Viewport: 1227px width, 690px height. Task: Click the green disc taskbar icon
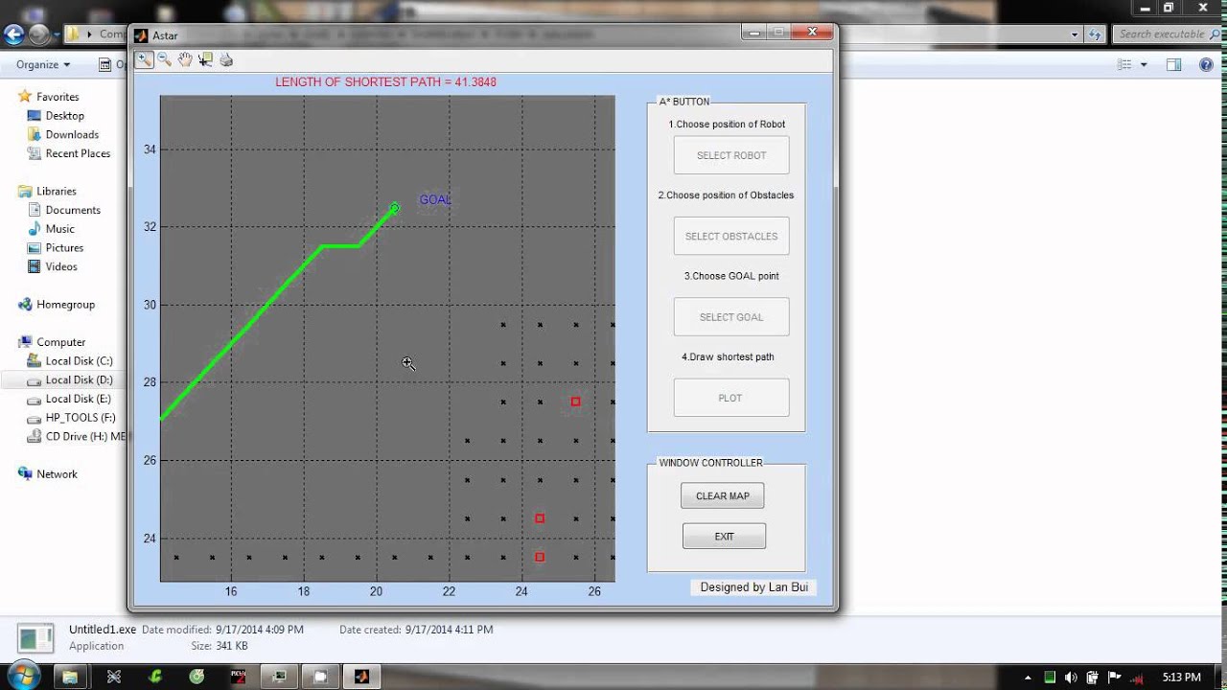(x=197, y=677)
